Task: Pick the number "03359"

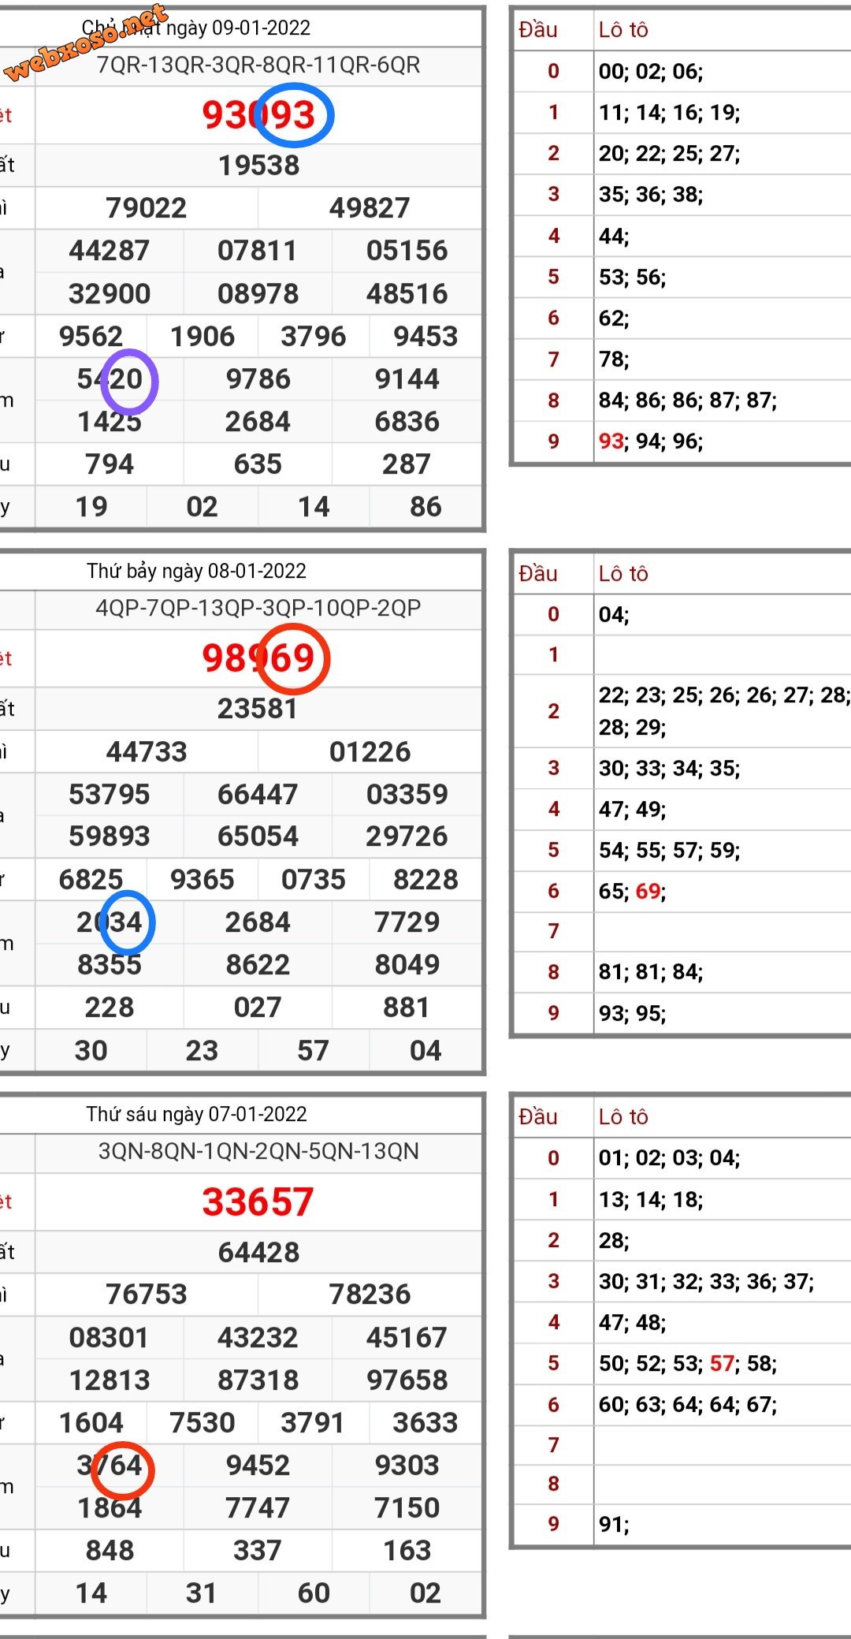Action: [407, 795]
